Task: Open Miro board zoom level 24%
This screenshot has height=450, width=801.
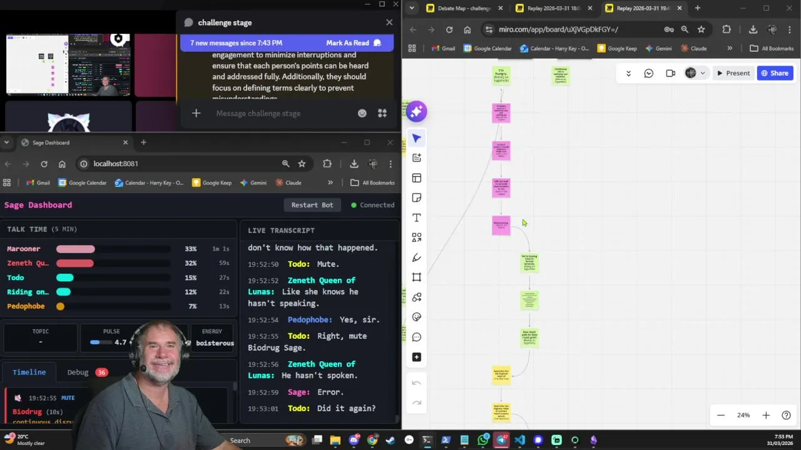Action: (743, 415)
